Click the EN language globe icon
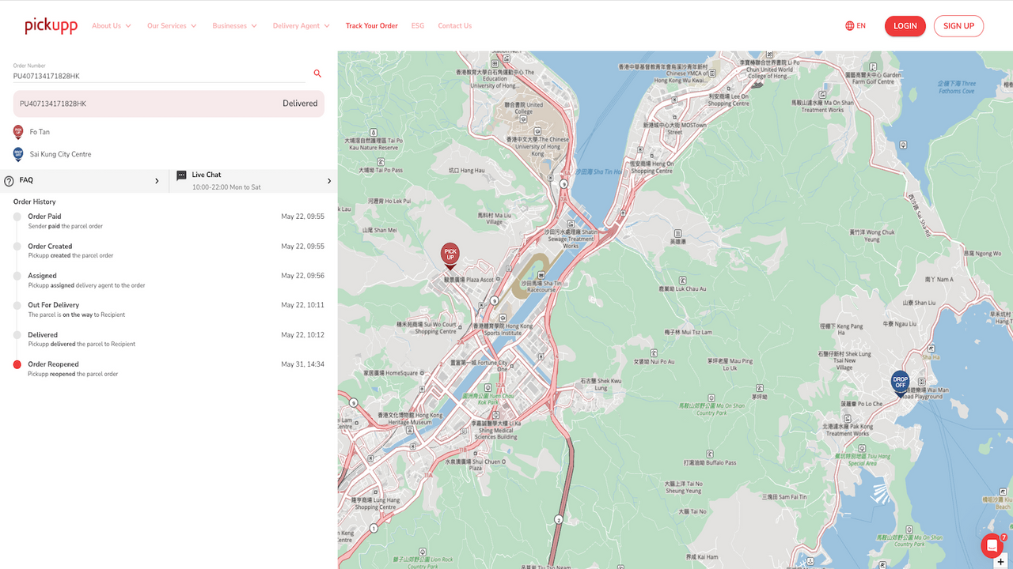This screenshot has width=1013, height=569. pos(848,25)
